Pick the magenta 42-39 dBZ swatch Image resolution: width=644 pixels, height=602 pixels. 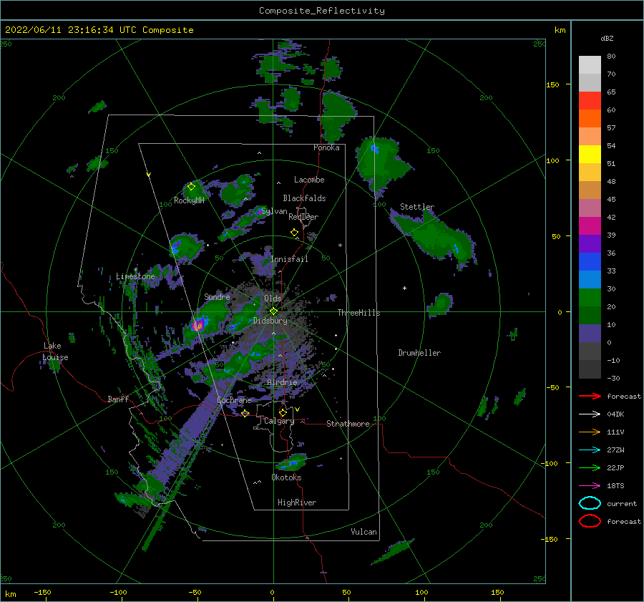pyautogui.click(x=590, y=226)
